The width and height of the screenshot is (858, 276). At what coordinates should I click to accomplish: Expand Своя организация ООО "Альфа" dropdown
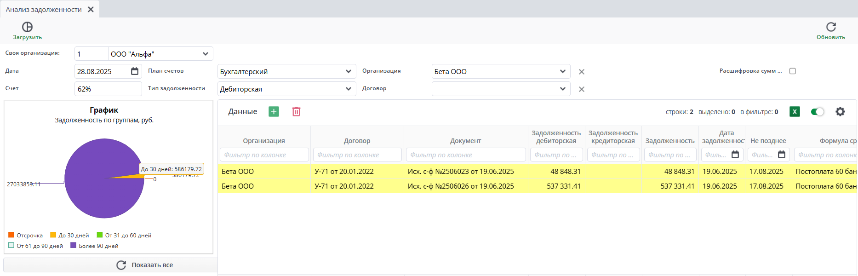[206, 54]
